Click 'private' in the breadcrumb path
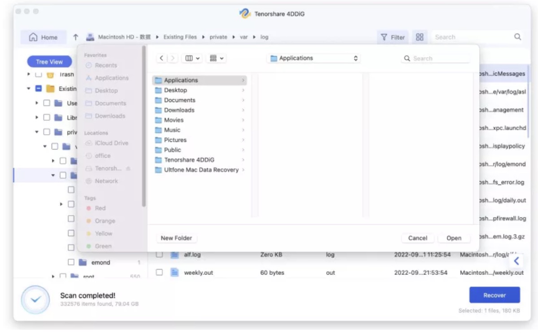 coord(218,37)
